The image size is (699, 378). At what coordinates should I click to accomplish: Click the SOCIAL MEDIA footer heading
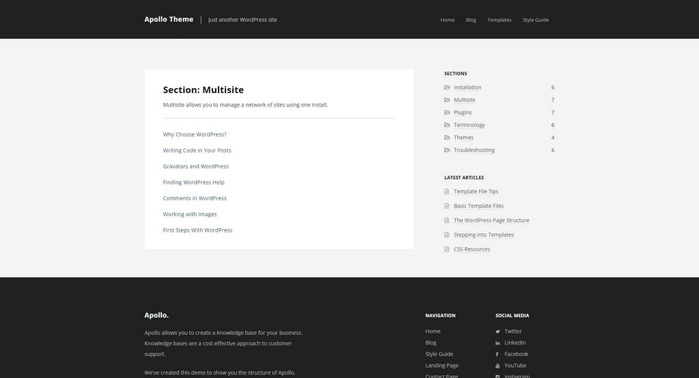512,316
